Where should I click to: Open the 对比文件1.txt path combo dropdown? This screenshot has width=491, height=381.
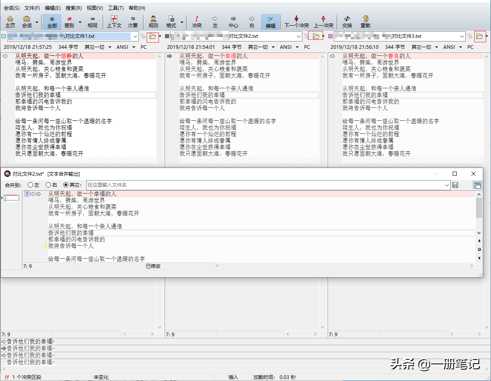point(135,36)
